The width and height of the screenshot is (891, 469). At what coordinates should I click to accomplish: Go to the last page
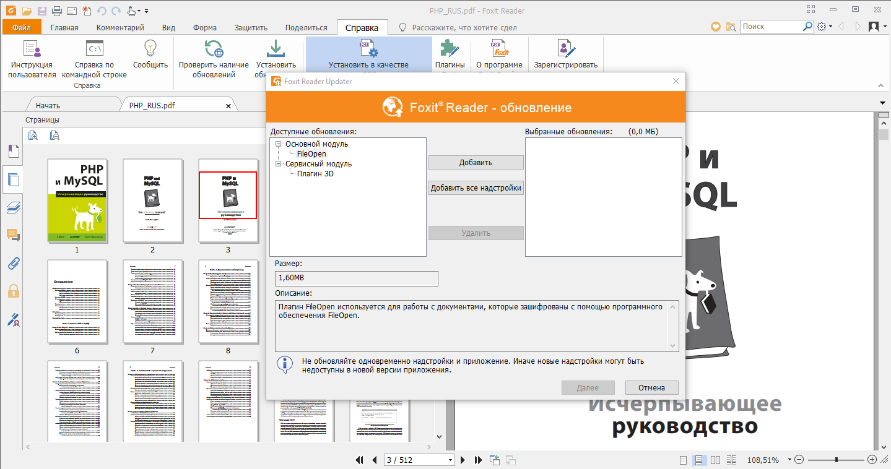click(x=478, y=460)
